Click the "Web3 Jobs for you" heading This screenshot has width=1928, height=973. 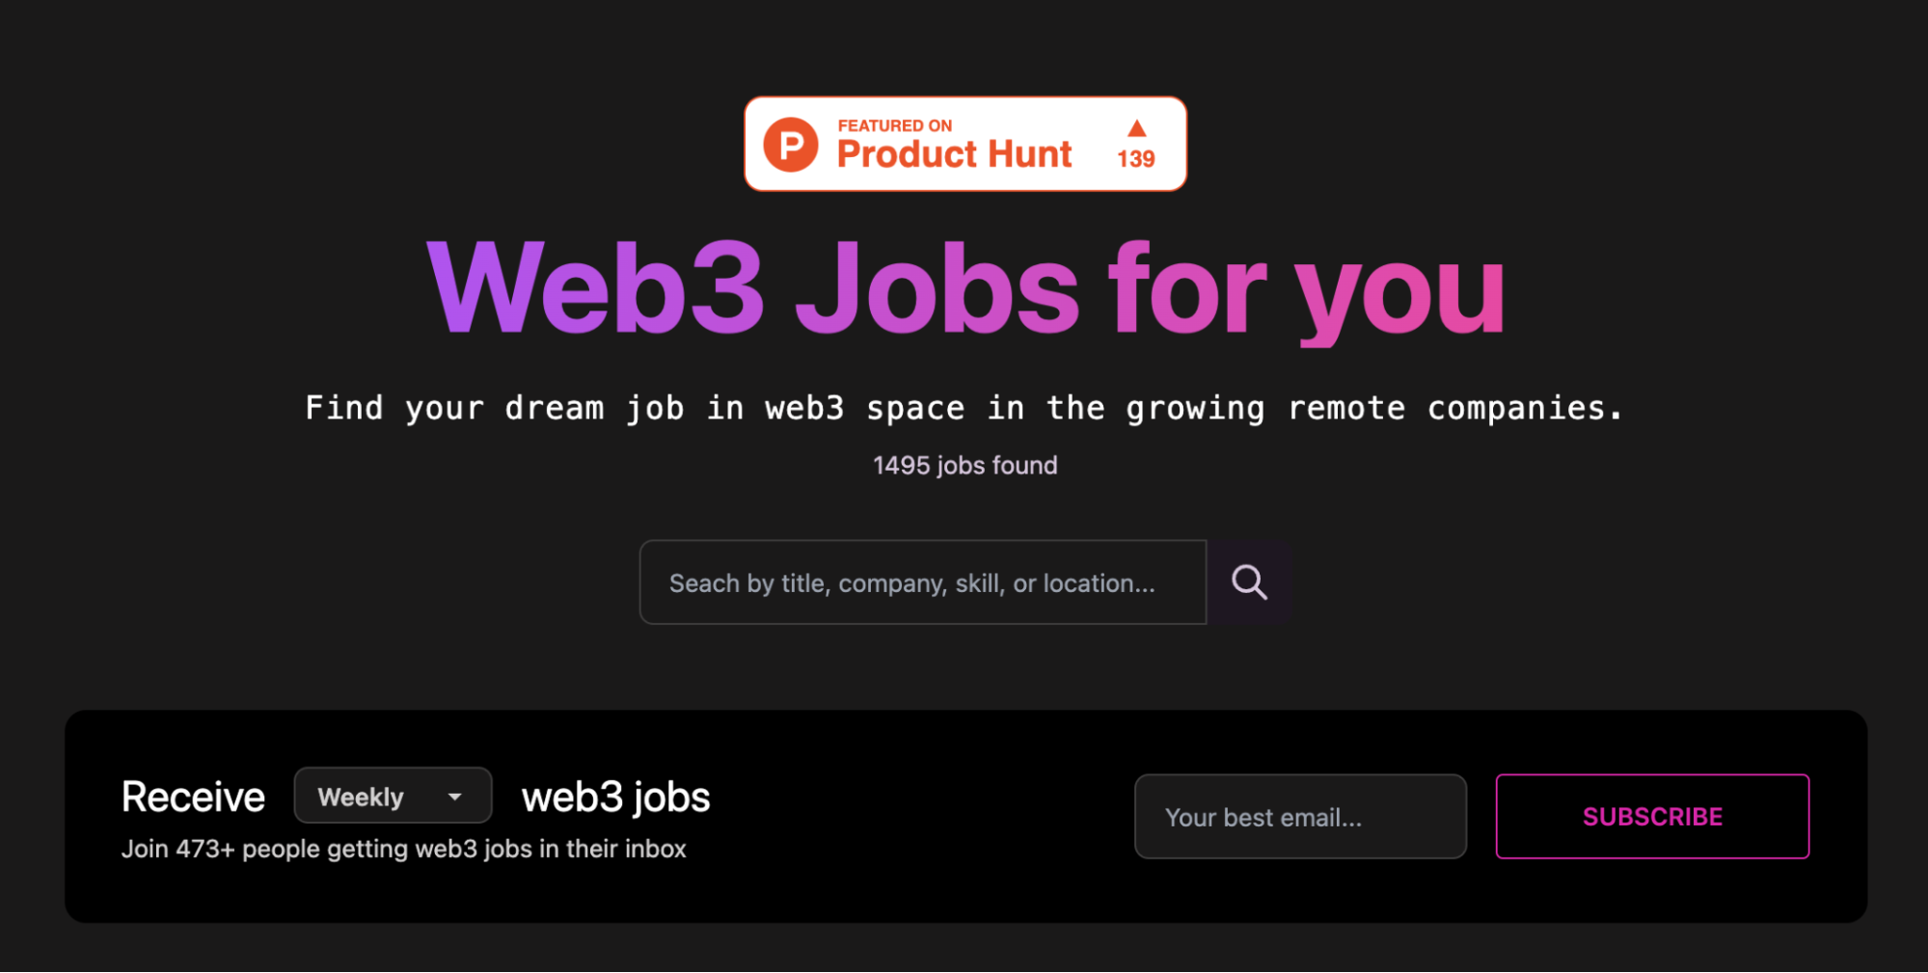tap(965, 289)
